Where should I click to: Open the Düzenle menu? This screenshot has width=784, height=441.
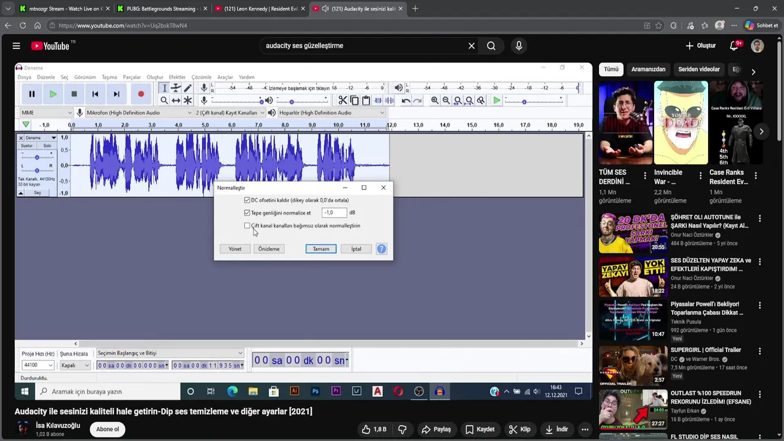(x=46, y=77)
